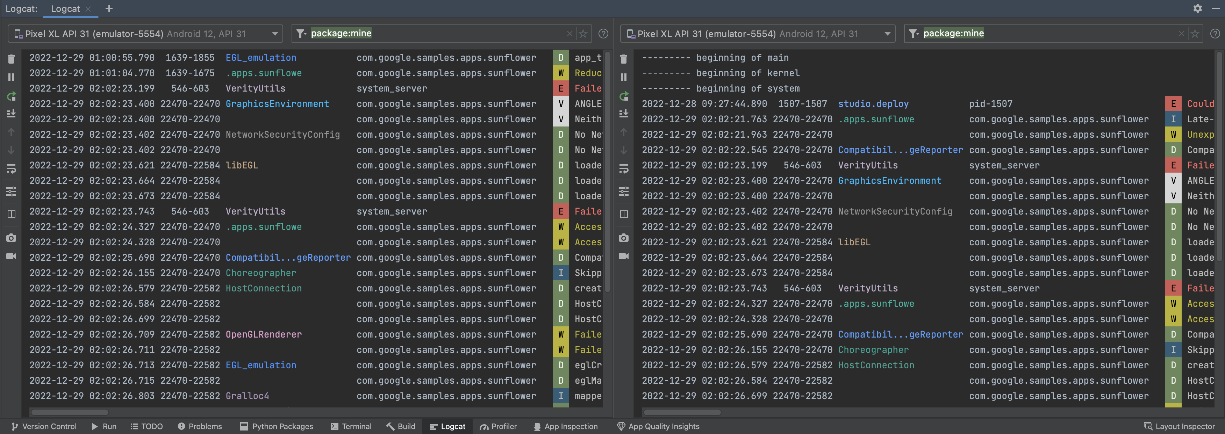Click the clear logcat icon on left panel
The height and width of the screenshot is (434, 1225).
click(11, 57)
